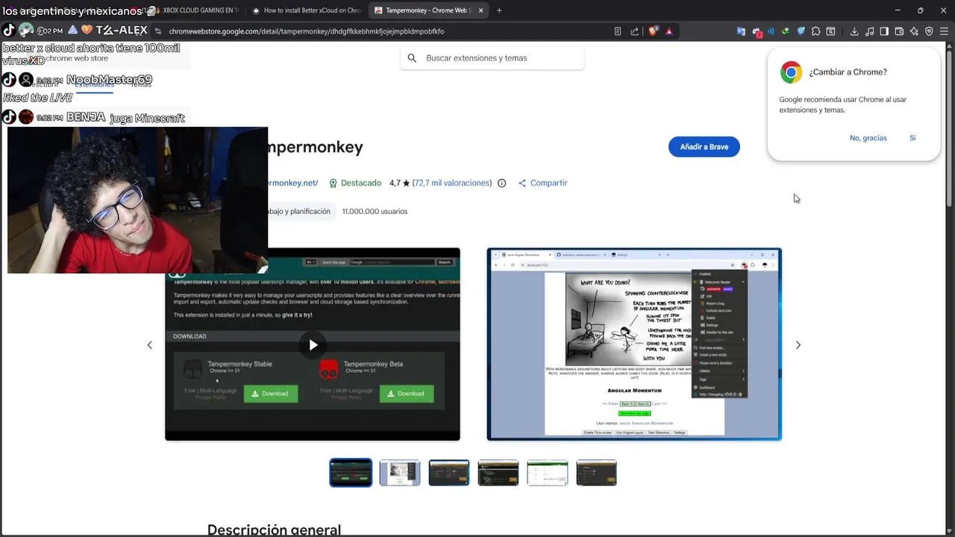Open the 72,7 mil valoraciones link
Viewport: 955px width, 537px height.
[452, 183]
